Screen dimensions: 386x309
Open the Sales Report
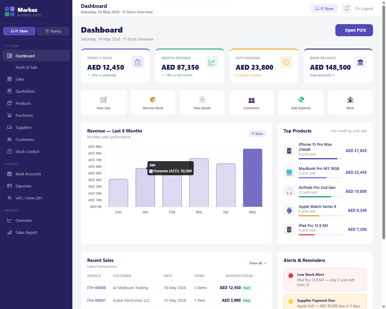point(36,232)
